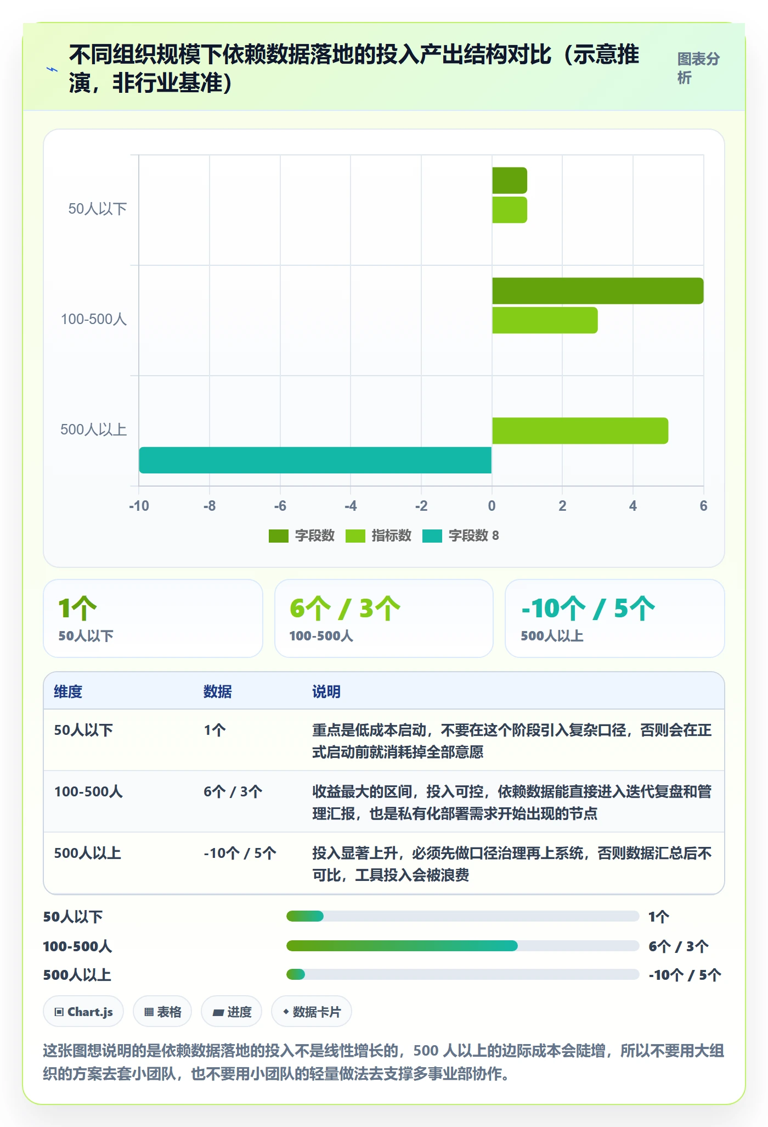Click the table description starting 收益最大的区间
Viewport: 768px width, 1127px height.
(x=512, y=802)
